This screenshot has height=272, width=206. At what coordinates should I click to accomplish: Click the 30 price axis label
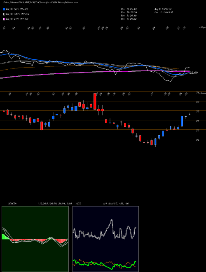coord(197,112)
